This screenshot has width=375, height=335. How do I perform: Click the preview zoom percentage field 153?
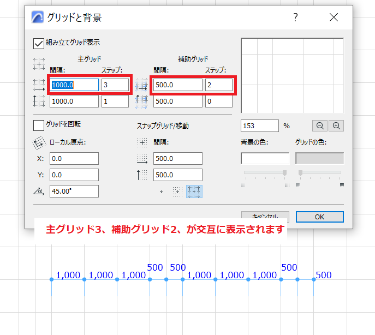coord(260,126)
